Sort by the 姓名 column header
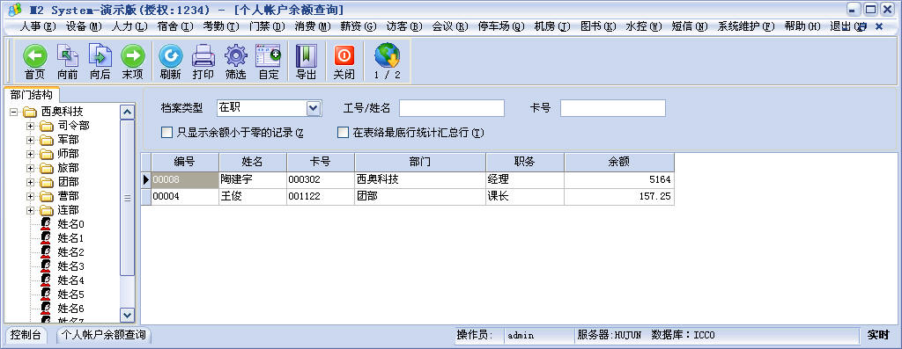902x349 pixels. [x=253, y=162]
